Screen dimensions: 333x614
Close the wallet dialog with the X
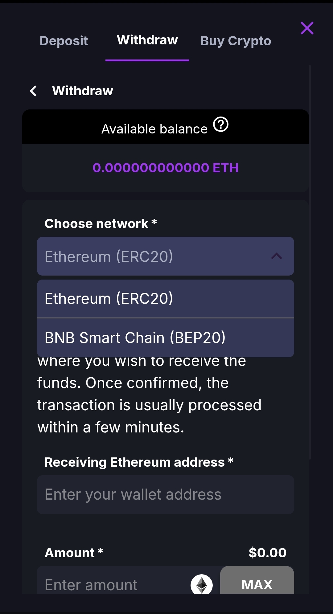[x=307, y=28]
